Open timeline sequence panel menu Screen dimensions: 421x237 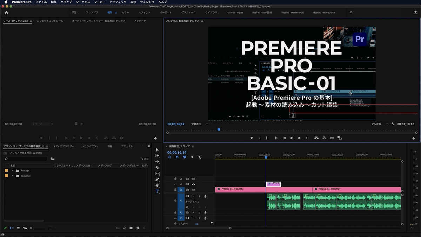[x=193, y=146]
